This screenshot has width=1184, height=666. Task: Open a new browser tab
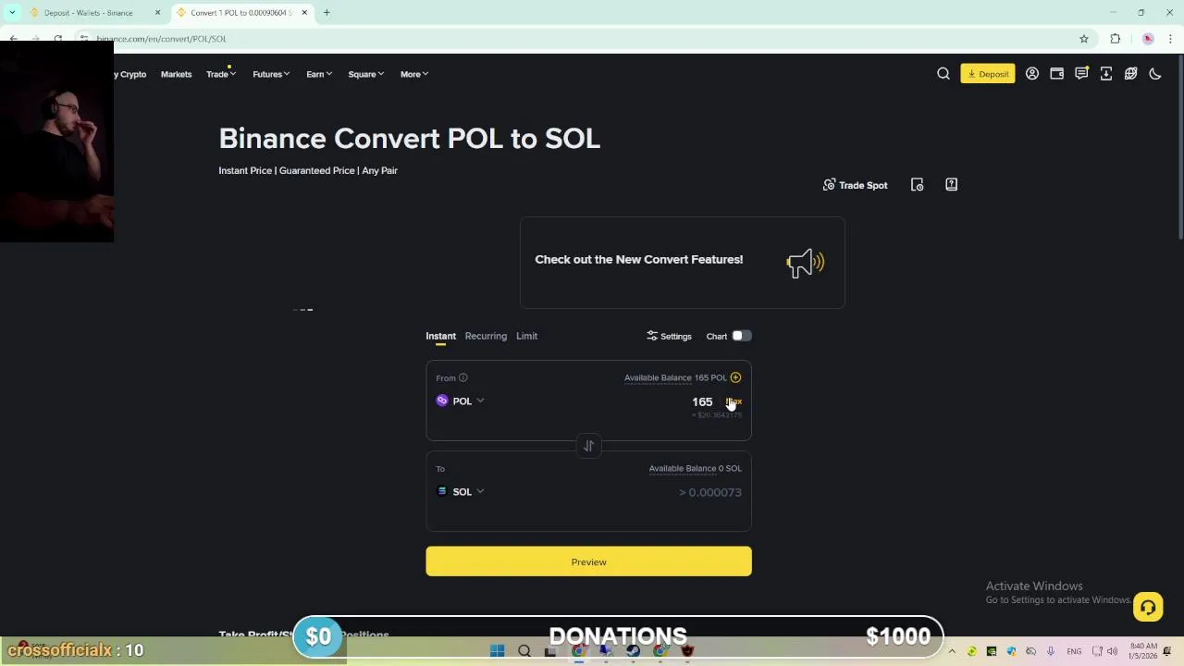click(x=327, y=13)
